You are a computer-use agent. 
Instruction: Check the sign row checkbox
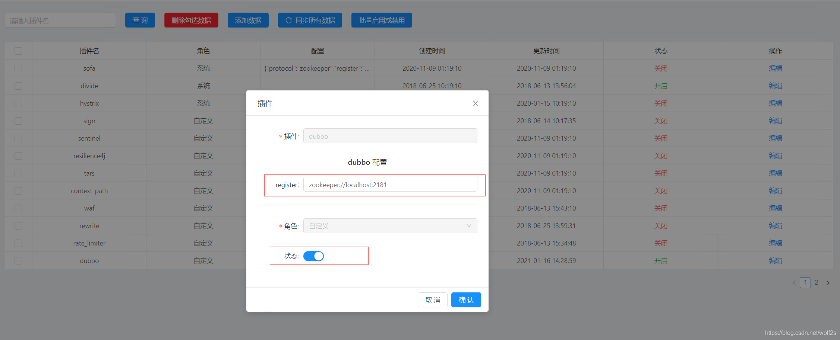18,121
